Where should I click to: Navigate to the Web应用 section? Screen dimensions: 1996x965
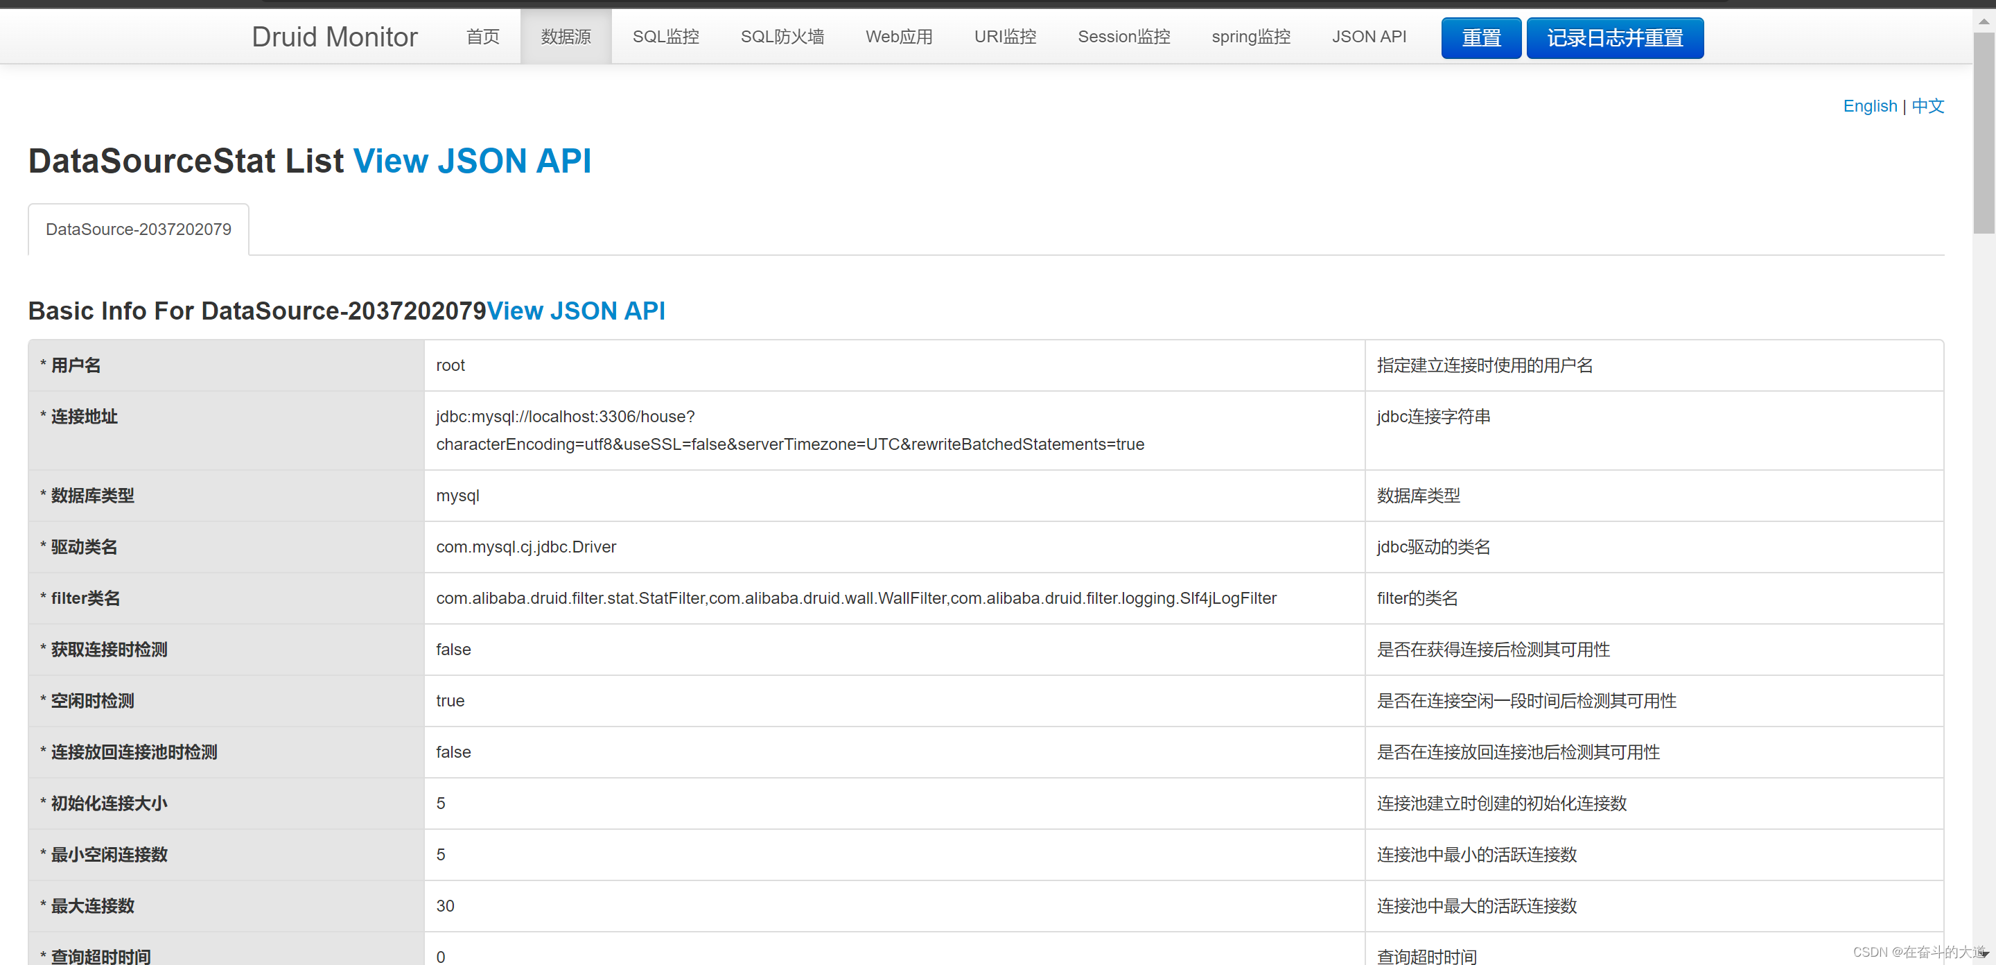[899, 37]
